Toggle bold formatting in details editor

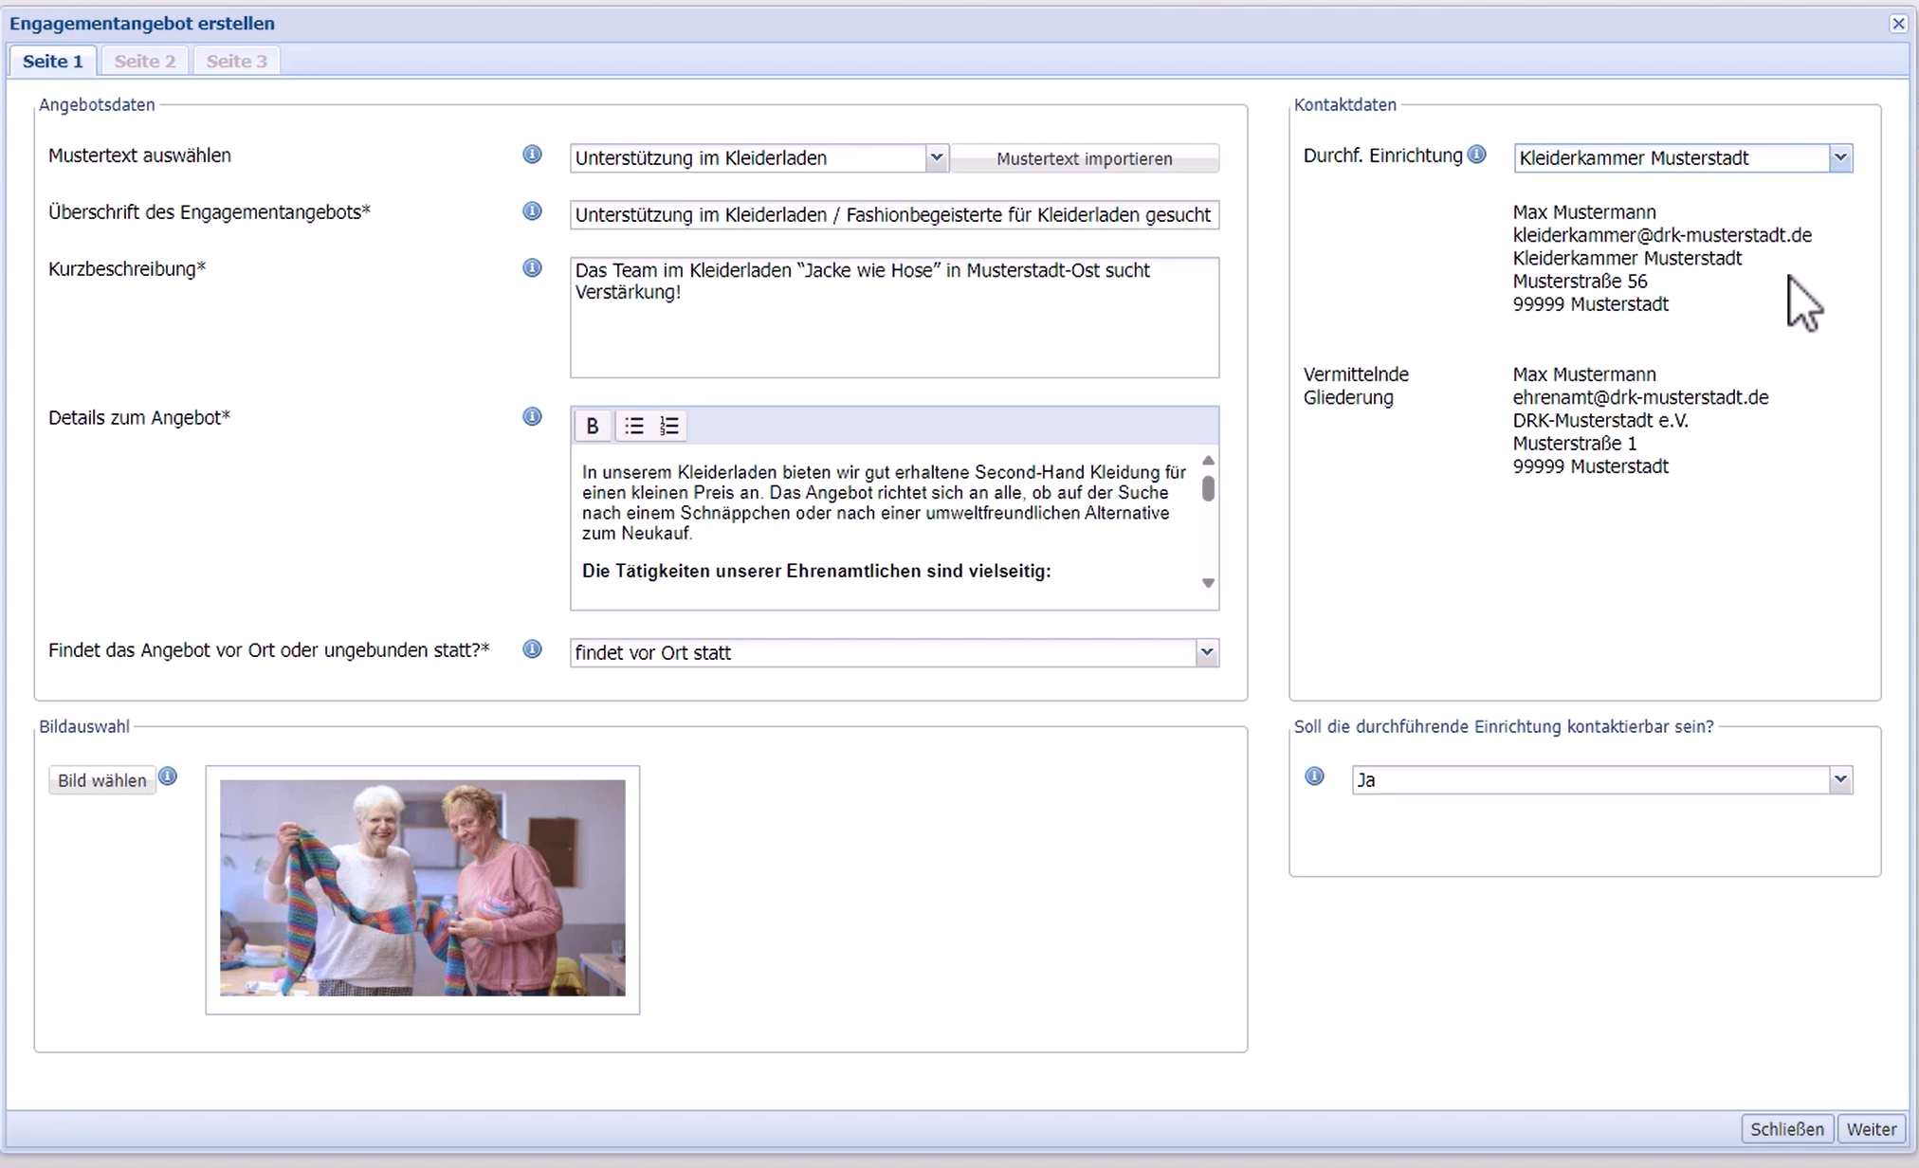pos(593,427)
